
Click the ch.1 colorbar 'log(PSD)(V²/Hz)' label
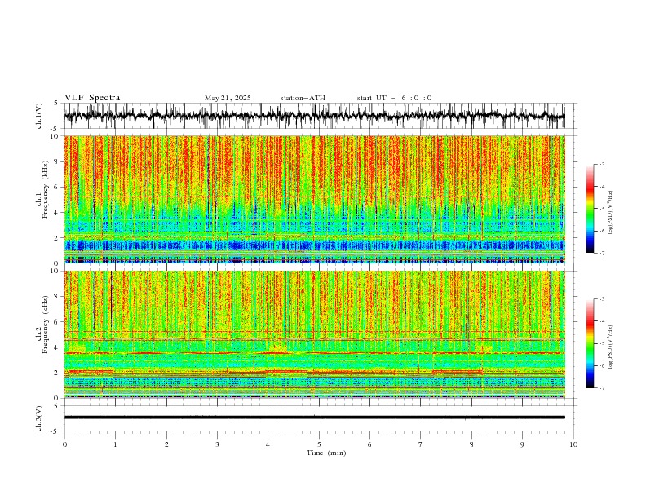(611, 213)
